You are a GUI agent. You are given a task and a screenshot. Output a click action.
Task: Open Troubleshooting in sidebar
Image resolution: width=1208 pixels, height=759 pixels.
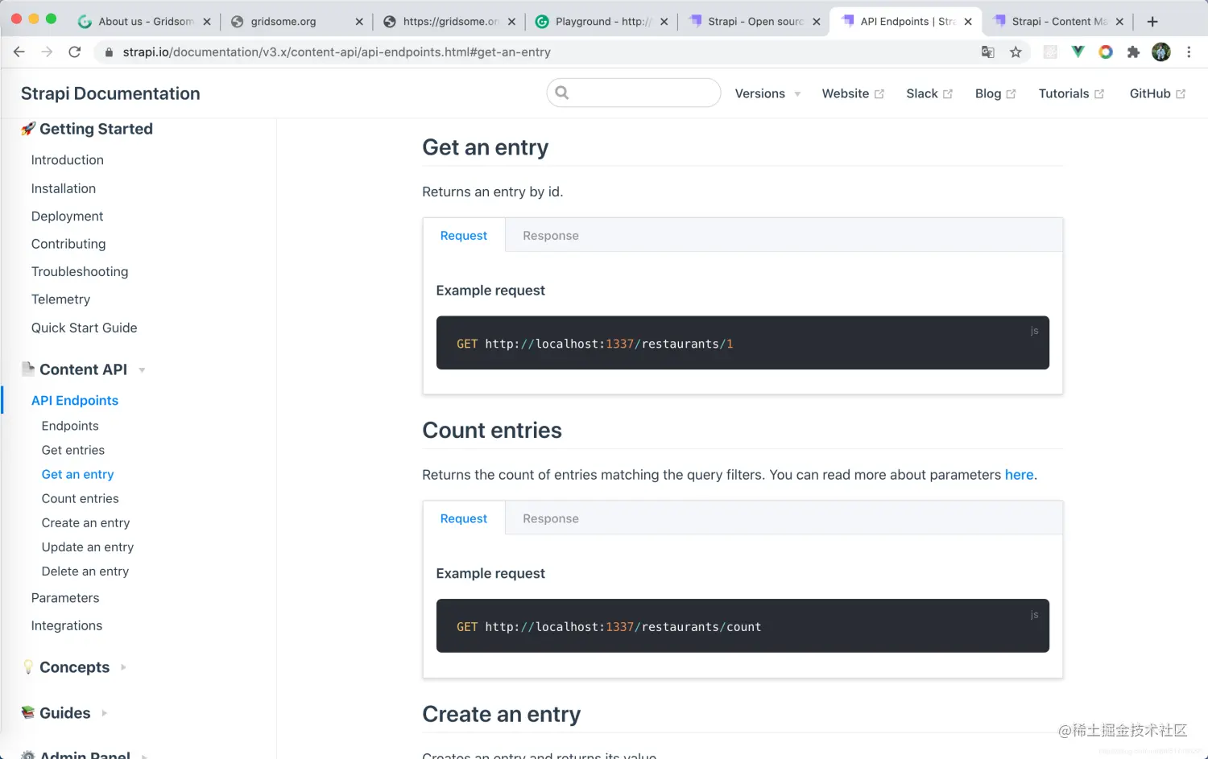(80, 272)
